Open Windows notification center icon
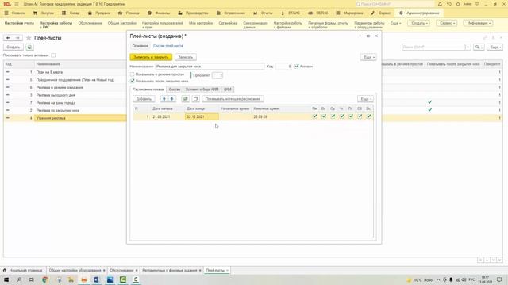The image size is (508, 285). click(x=499, y=279)
